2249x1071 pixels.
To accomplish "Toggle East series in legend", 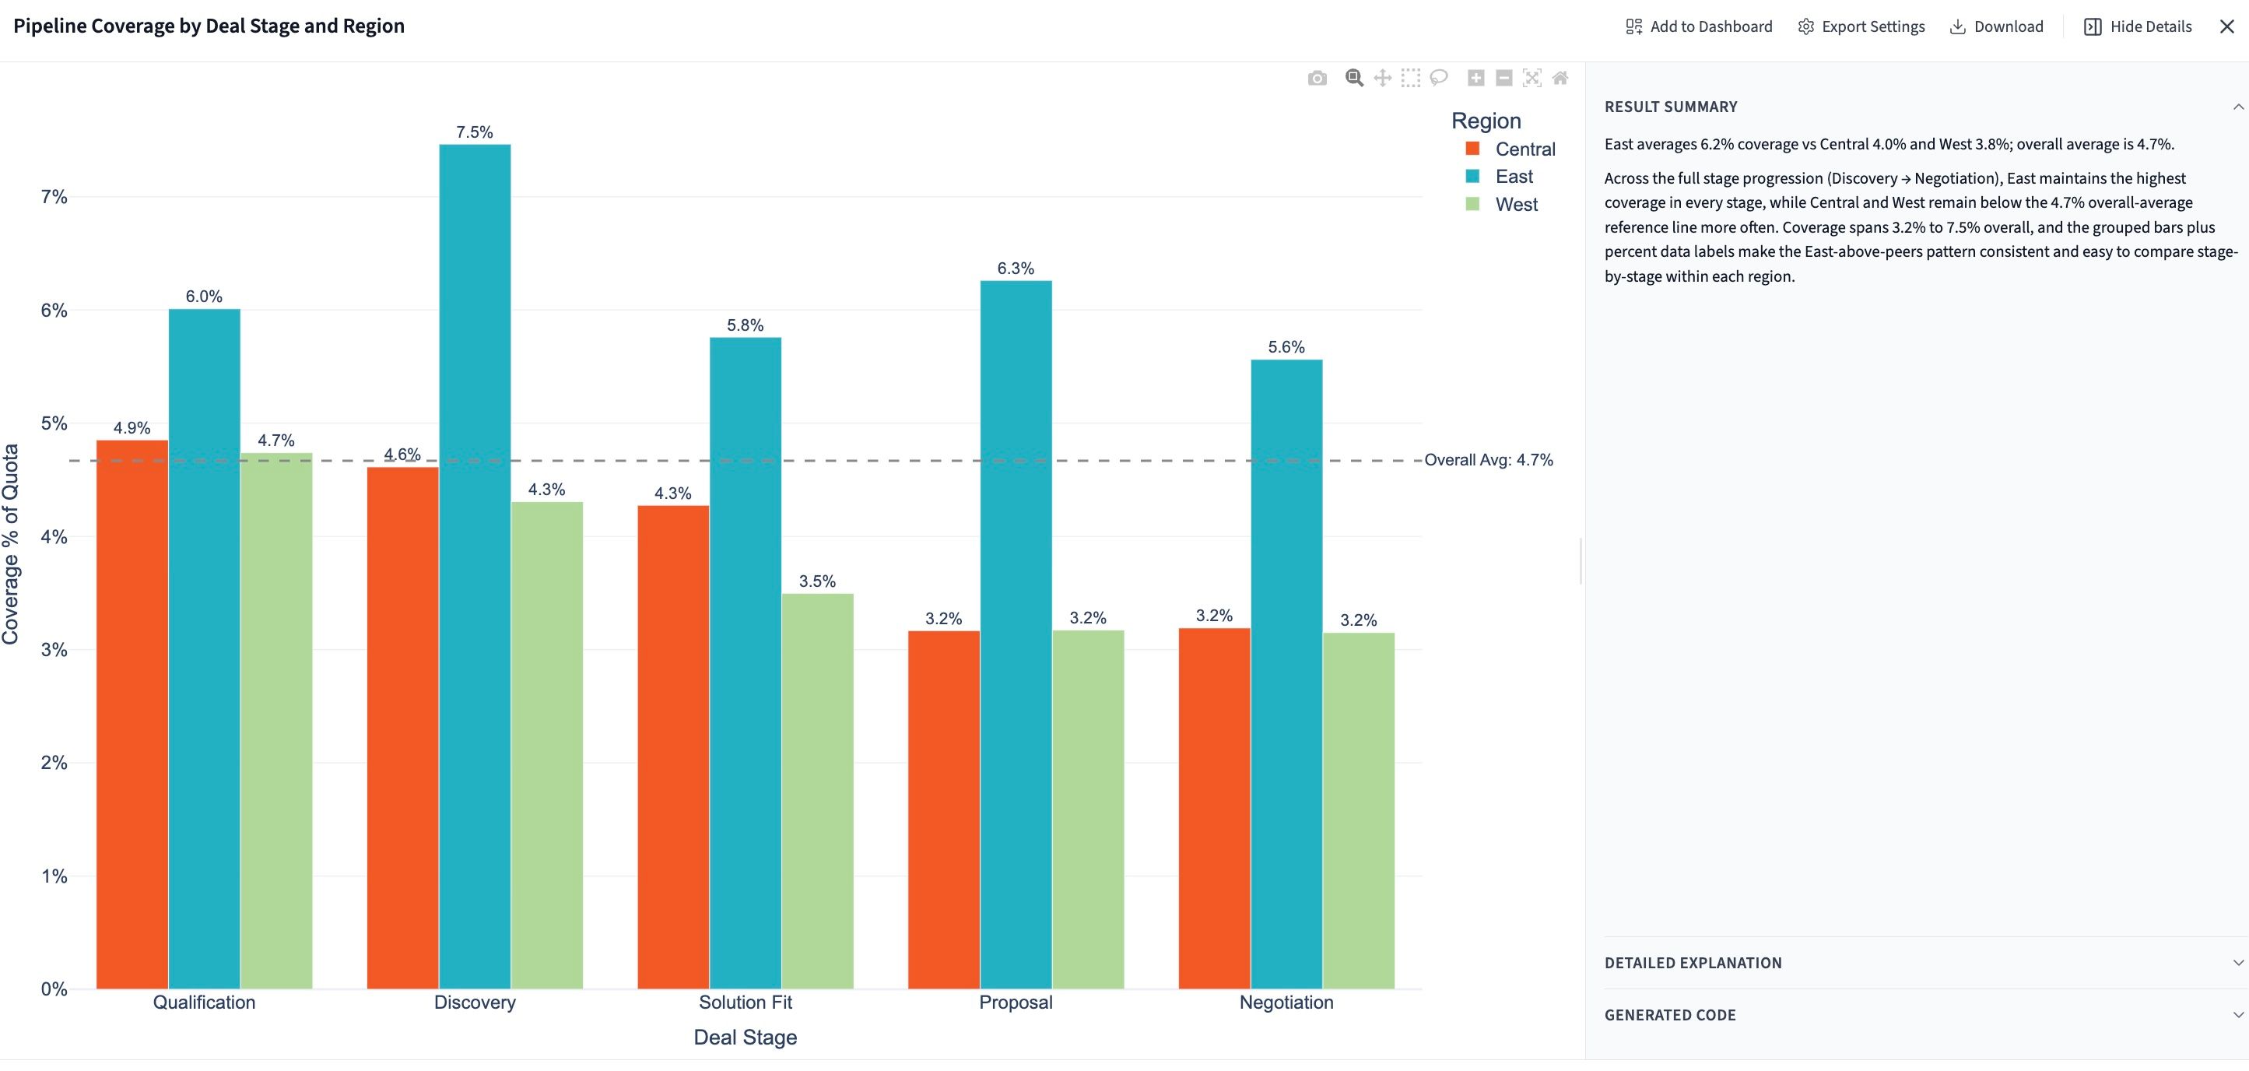I will (x=1513, y=177).
